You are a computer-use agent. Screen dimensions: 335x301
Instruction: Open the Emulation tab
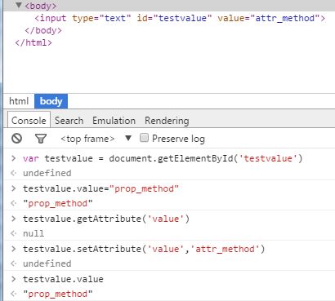114,121
